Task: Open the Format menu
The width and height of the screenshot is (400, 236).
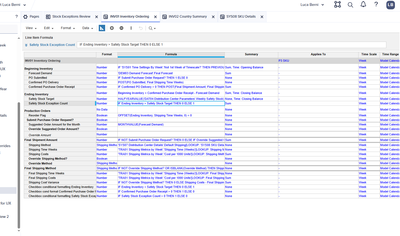Action: pyautogui.click(x=68, y=28)
